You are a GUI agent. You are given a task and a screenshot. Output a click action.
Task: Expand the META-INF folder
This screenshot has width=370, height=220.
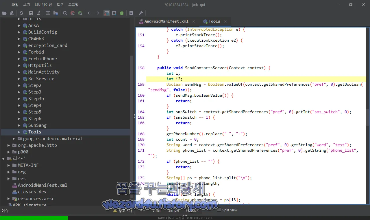click(x=9, y=165)
